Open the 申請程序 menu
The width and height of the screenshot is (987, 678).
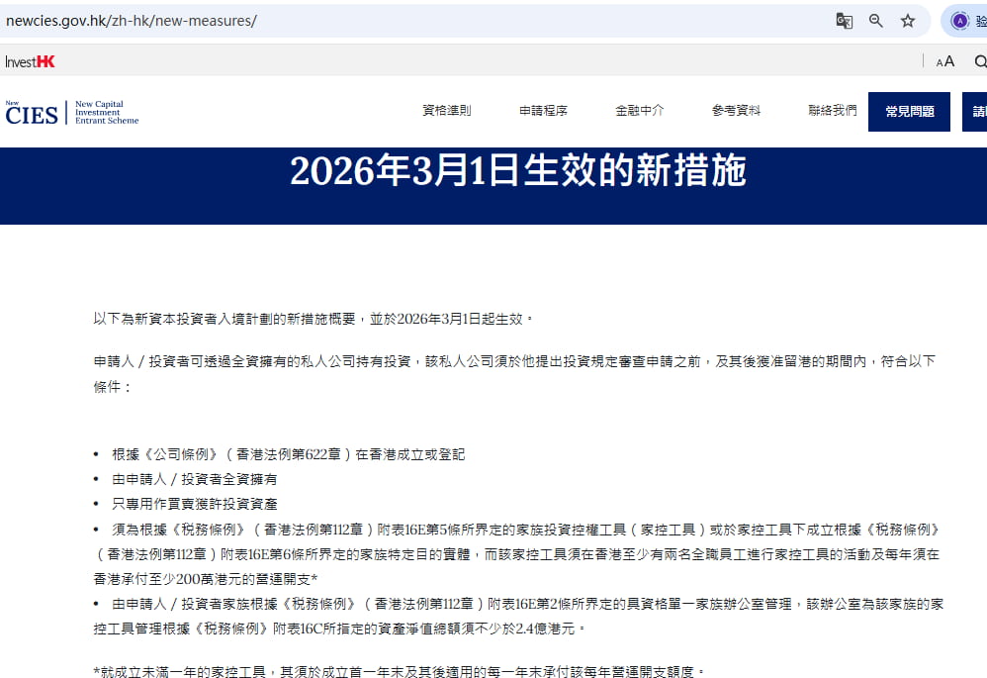pos(543,111)
